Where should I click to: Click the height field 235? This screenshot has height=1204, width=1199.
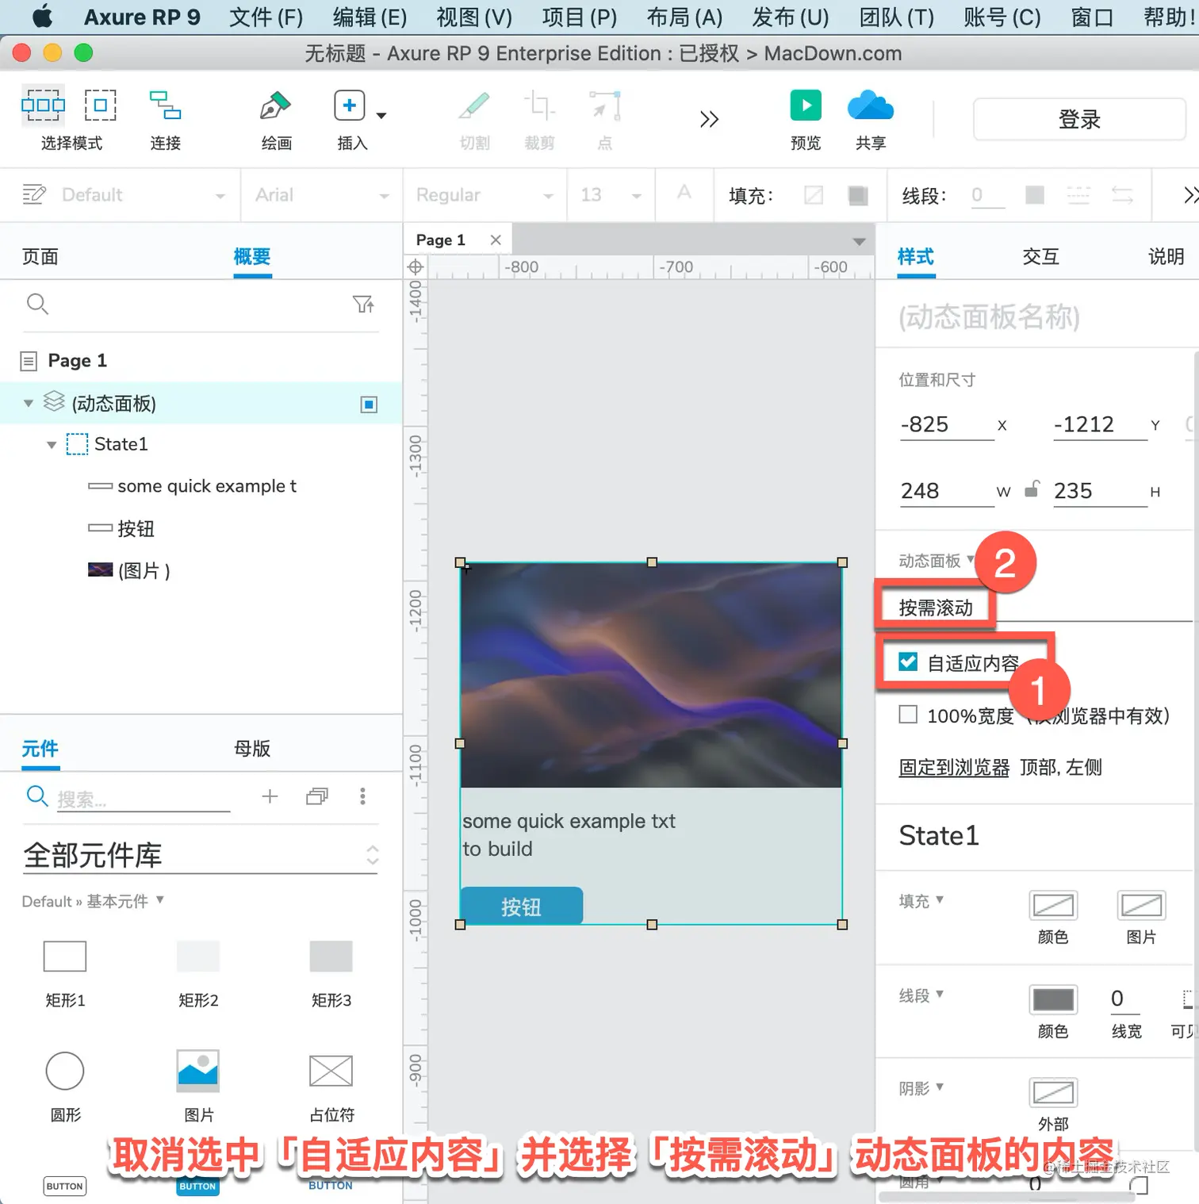coord(1100,491)
